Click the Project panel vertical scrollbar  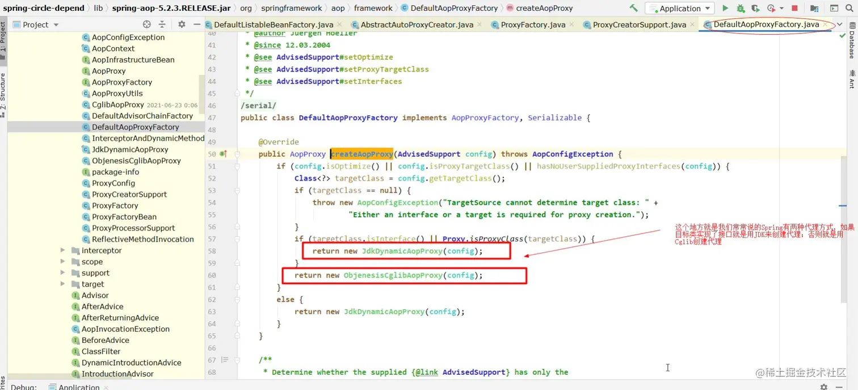(201, 94)
